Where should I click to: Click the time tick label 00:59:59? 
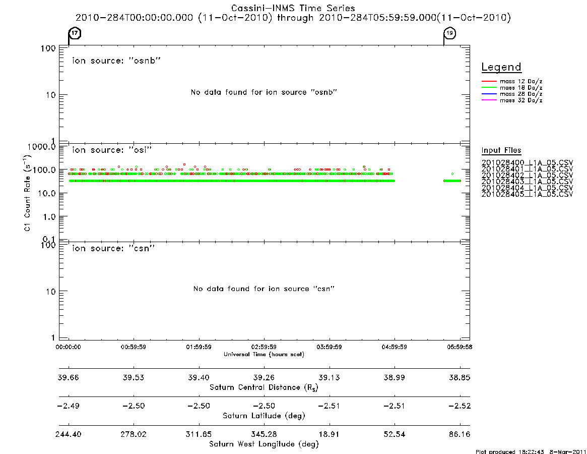[134, 347]
